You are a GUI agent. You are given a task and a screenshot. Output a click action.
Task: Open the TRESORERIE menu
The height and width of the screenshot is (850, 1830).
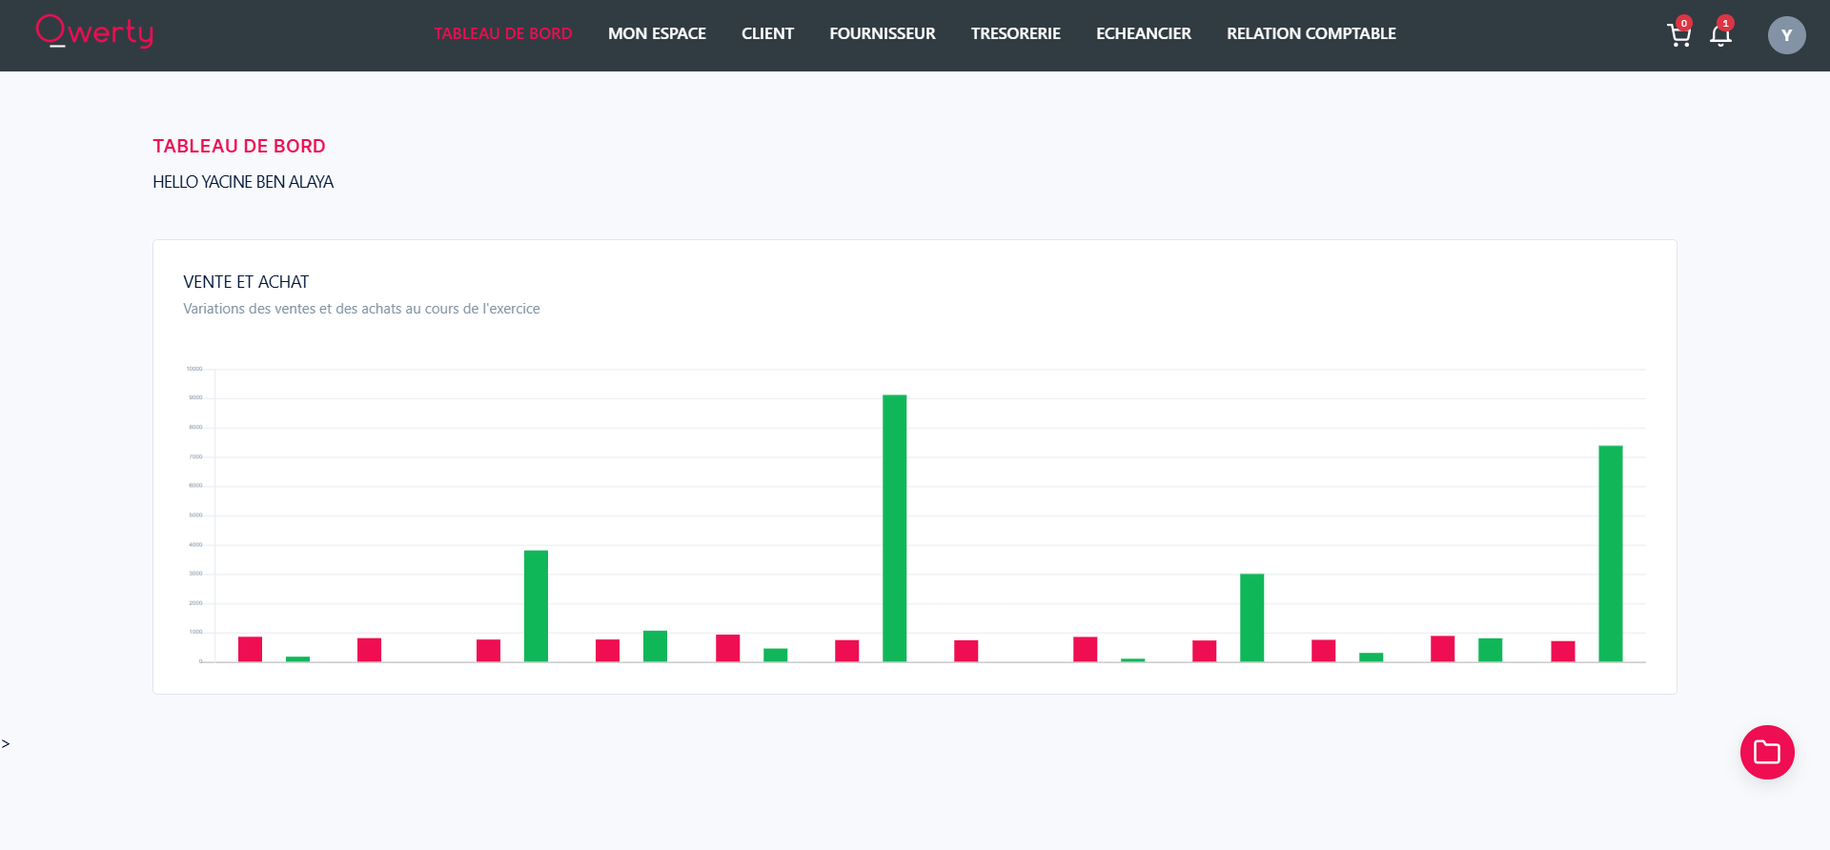[1016, 33]
